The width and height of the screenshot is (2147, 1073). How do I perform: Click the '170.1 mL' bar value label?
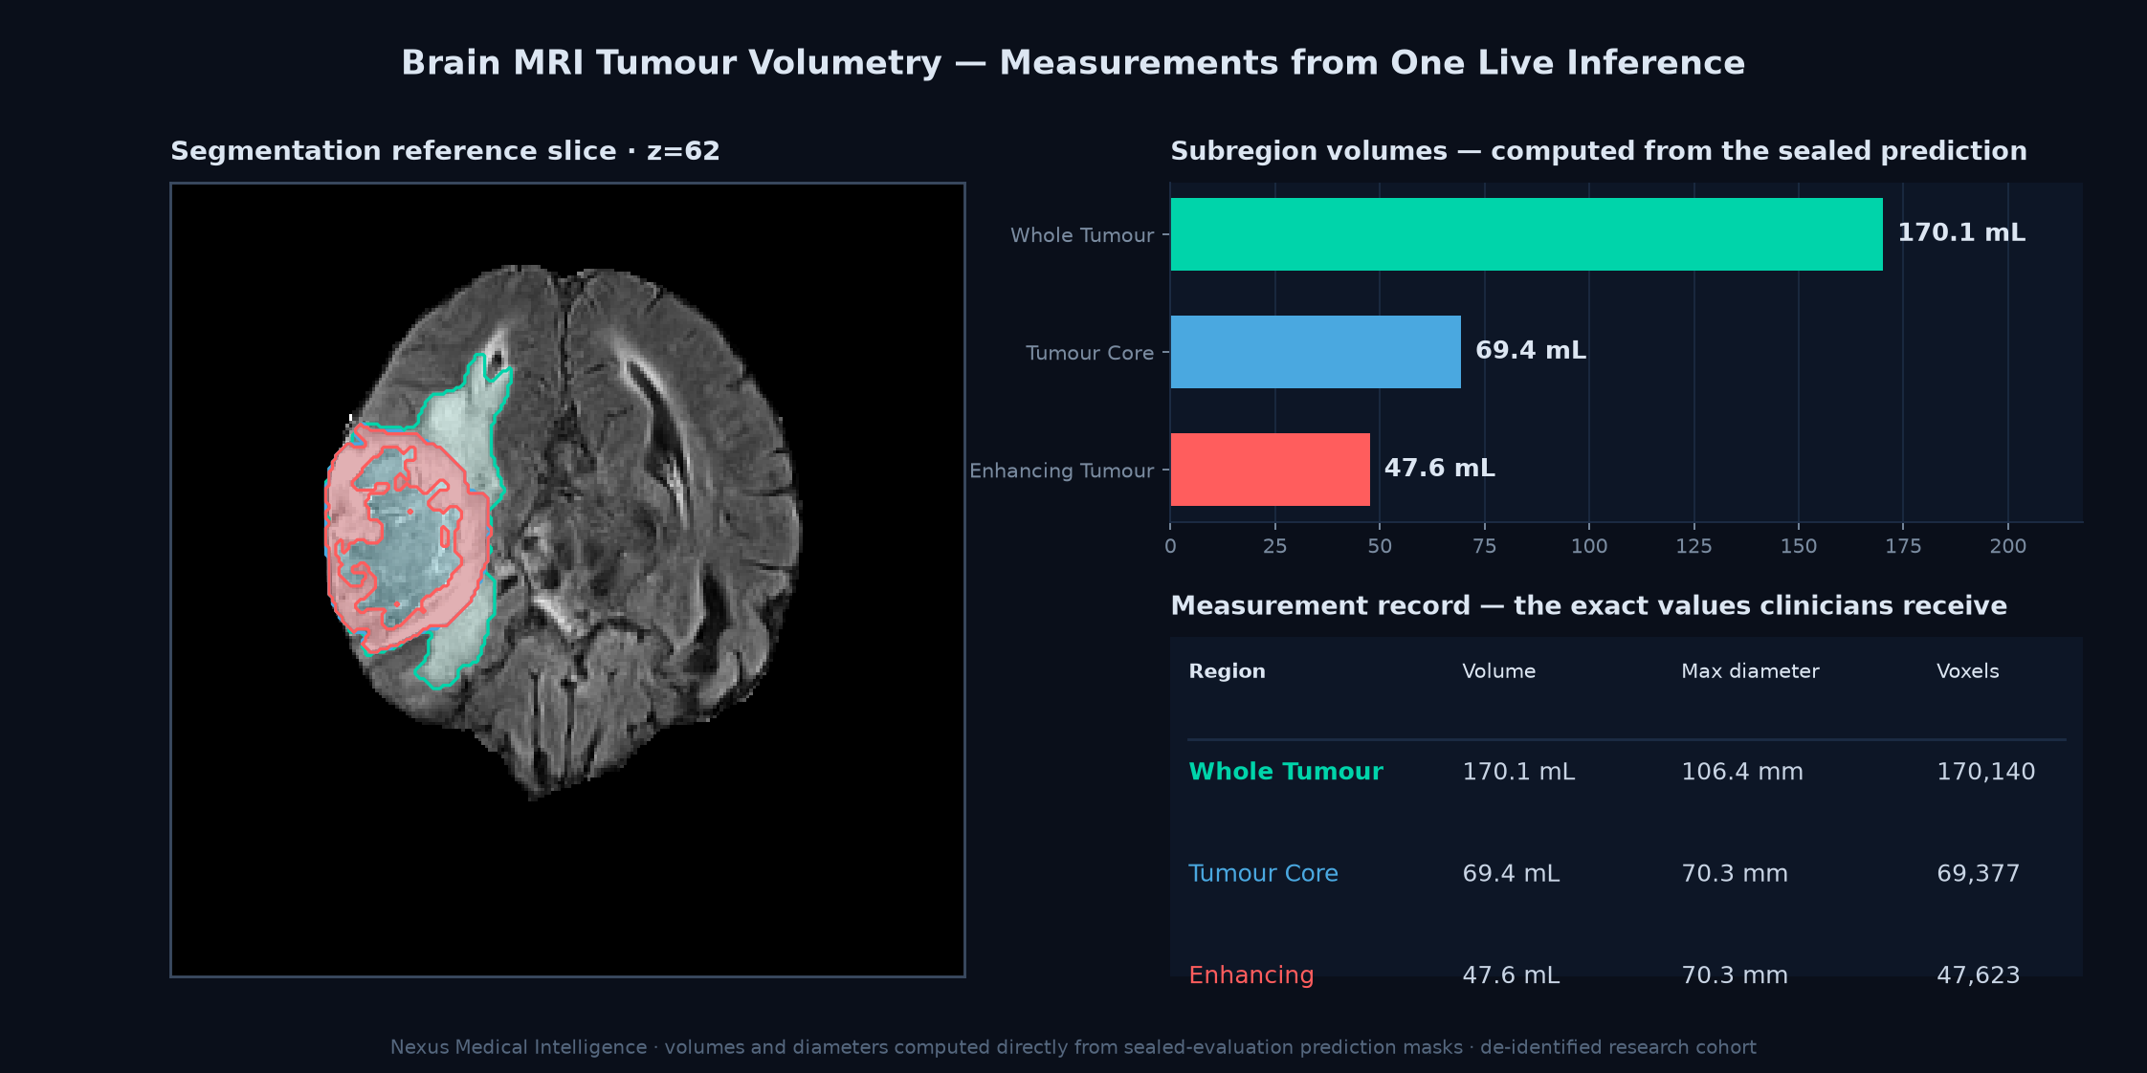click(1961, 233)
